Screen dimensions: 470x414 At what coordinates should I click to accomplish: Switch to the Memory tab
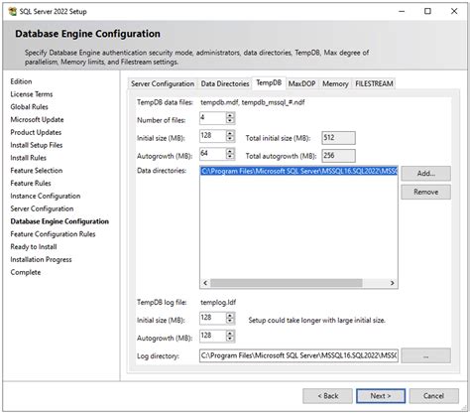click(335, 83)
